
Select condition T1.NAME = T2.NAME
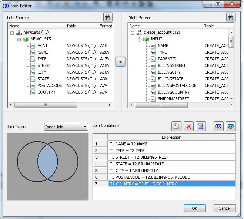coord(171,144)
